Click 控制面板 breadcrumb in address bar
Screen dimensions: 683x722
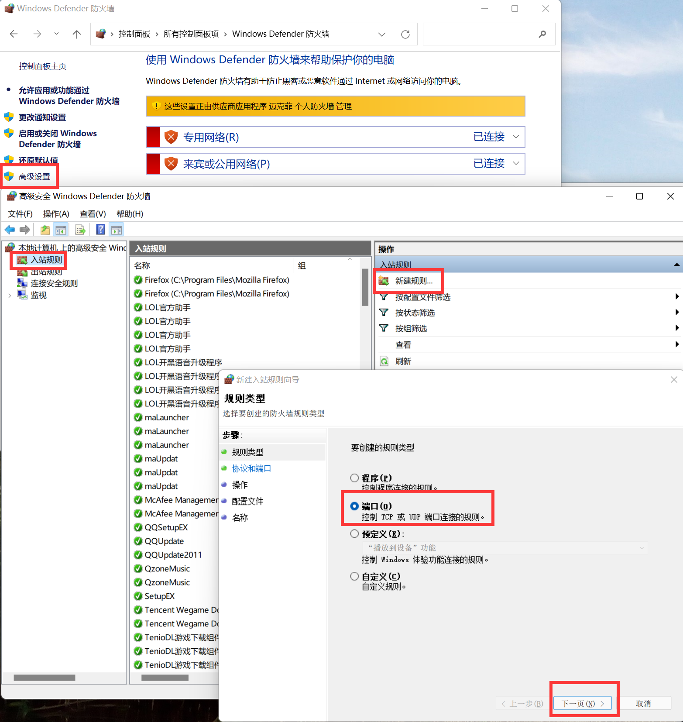(x=134, y=34)
